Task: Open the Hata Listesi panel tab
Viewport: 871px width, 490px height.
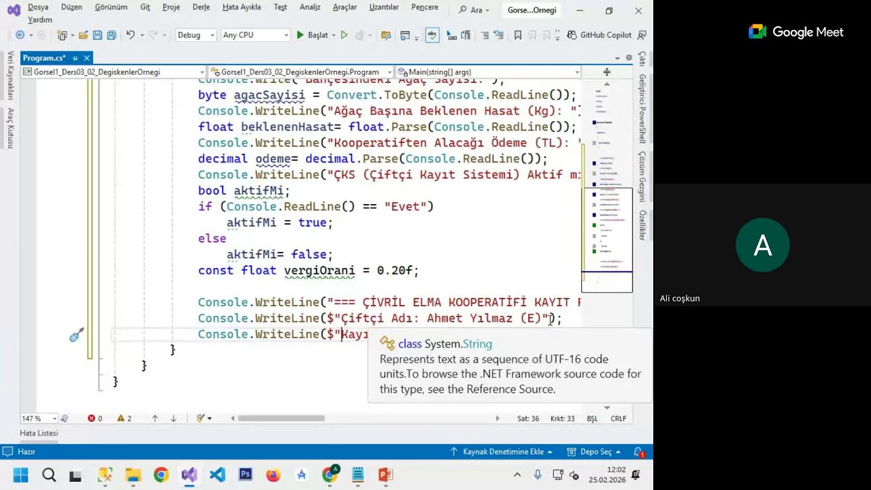Action: [39, 433]
